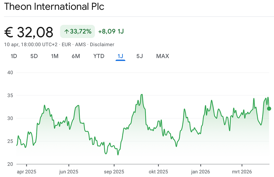The width and height of the screenshot is (274, 177).
Task: Switch to the 6M chart range
Action: [x=76, y=56]
